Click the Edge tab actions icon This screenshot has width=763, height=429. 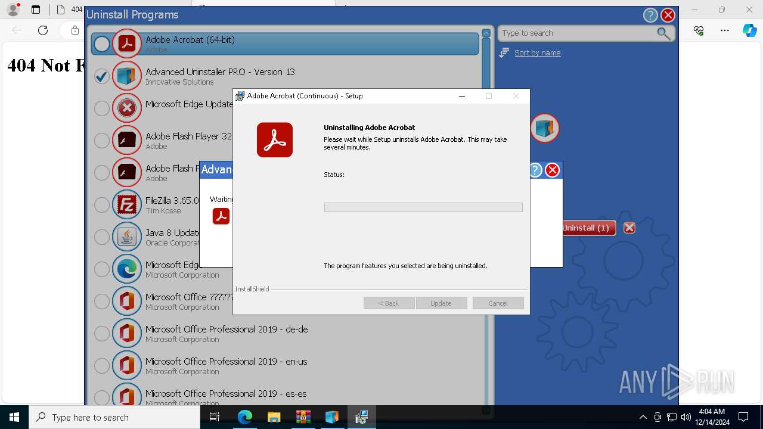point(36,10)
